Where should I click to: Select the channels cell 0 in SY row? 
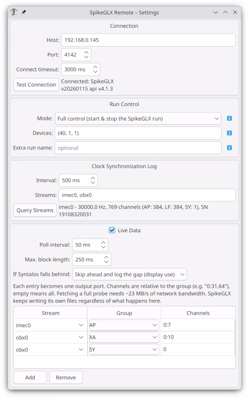(x=198, y=349)
